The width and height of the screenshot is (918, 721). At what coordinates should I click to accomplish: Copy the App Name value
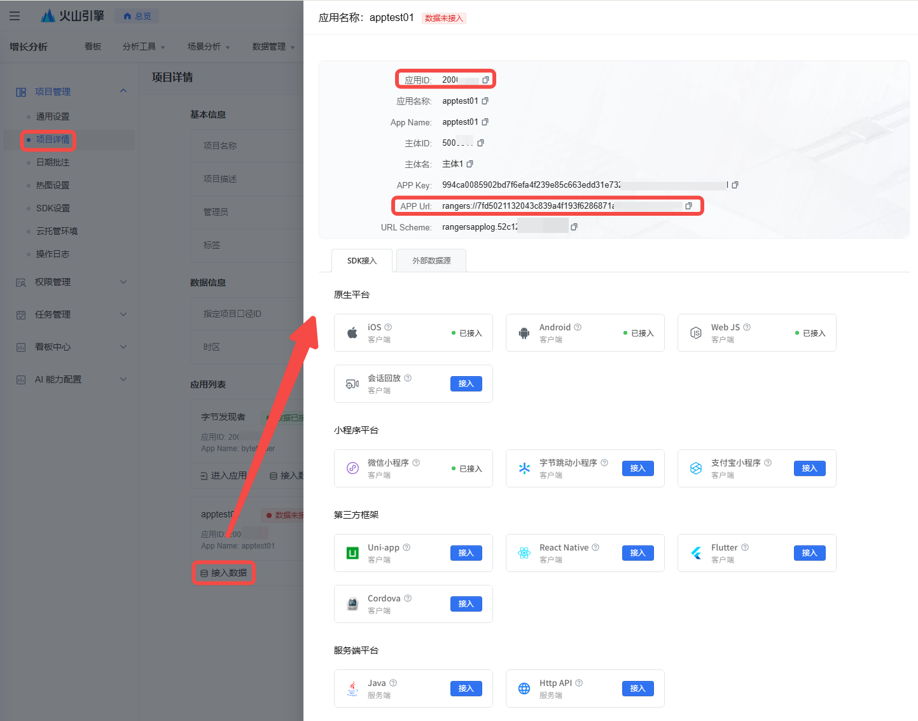(485, 122)
